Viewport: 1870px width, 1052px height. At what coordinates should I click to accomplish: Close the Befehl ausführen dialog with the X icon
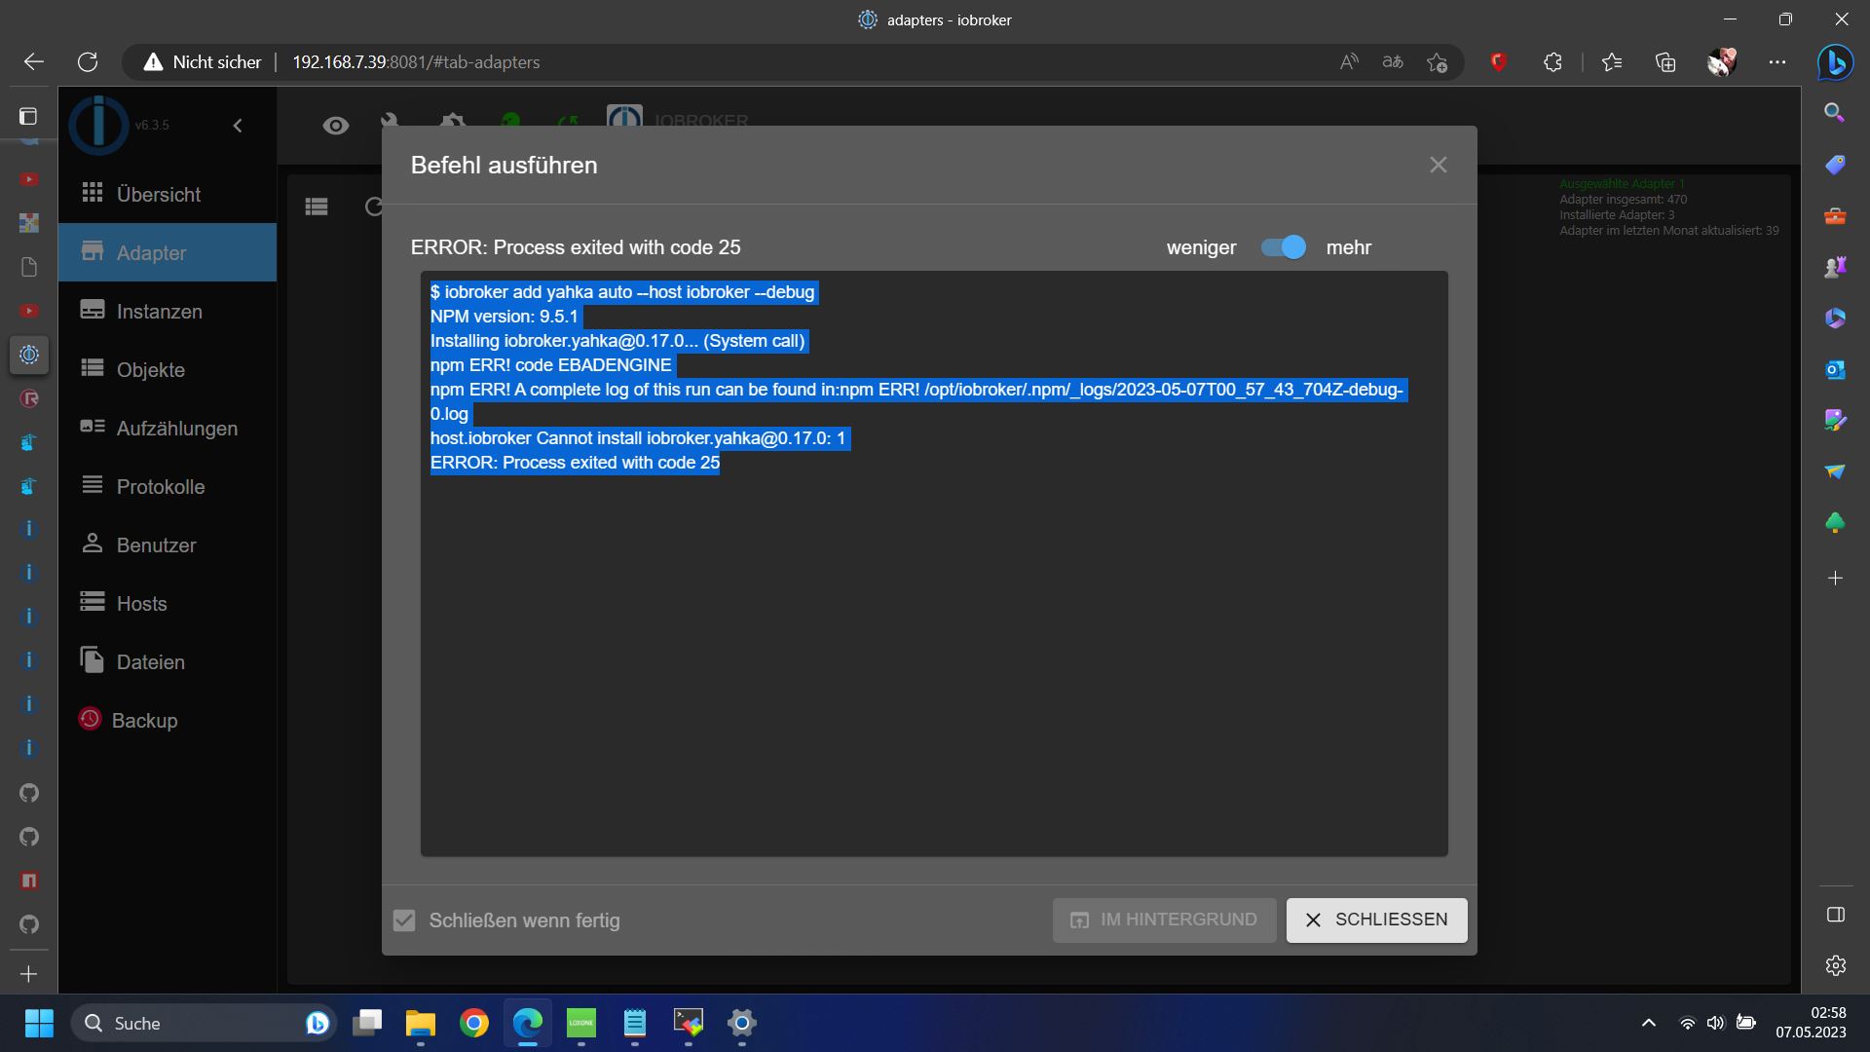pyautogui.click(x=1438, y=165)
